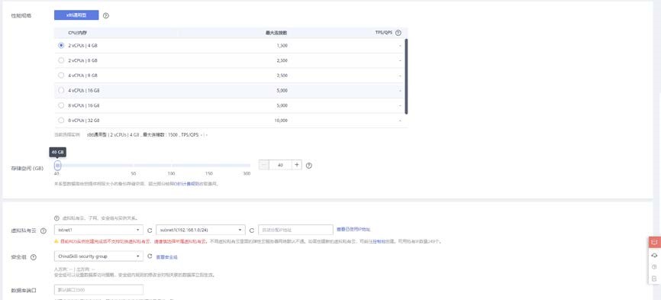Screen dimensions: 661x300
Task: Open the 查看已使用IP地址 link
Action: coord(353,230)
